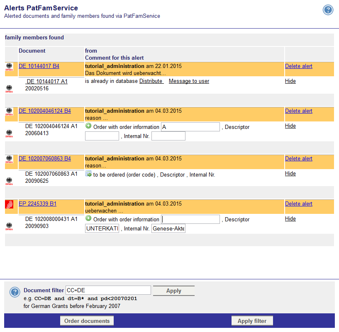Hide family member DE 10144017 A1
The width and height of the screenshot is (339, 332).
(290, 81)
